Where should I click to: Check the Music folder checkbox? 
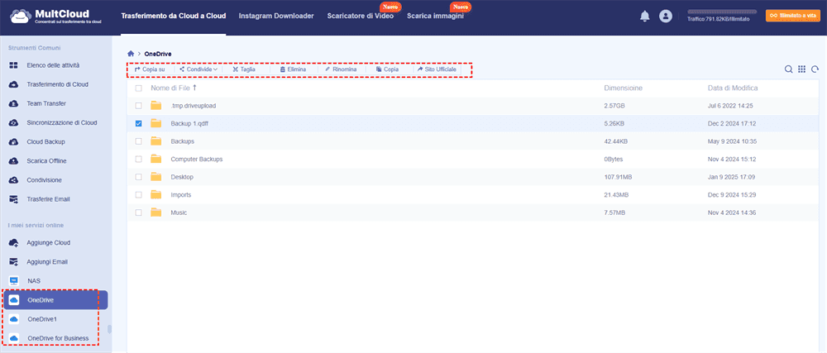pos(139,212)
